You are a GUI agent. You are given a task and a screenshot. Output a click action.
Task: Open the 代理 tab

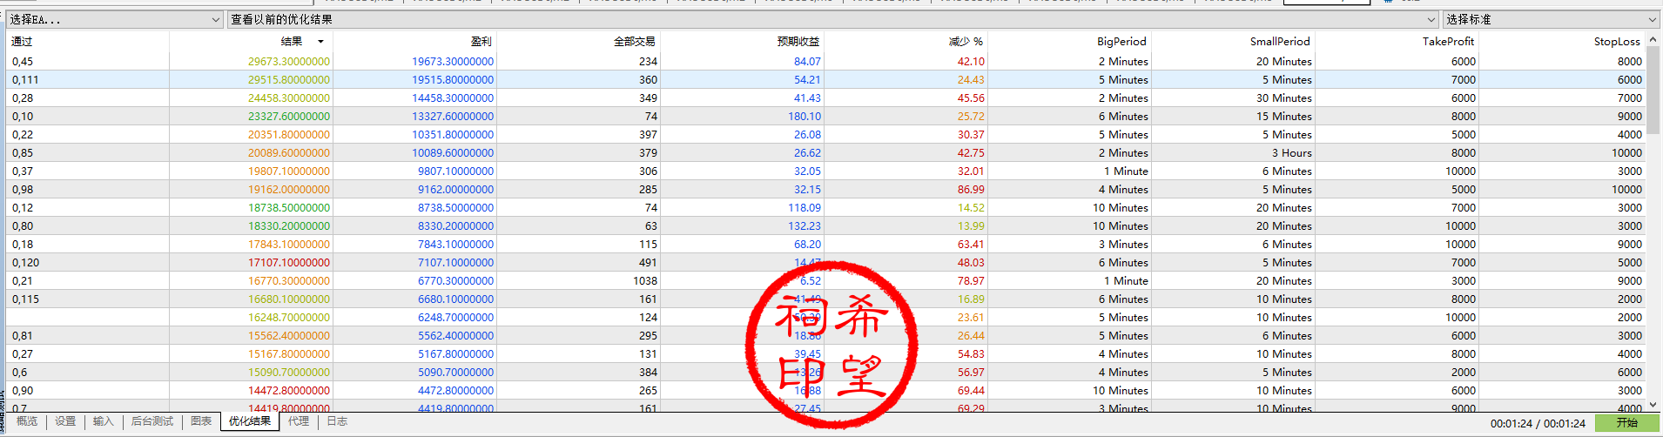[299, 421]
